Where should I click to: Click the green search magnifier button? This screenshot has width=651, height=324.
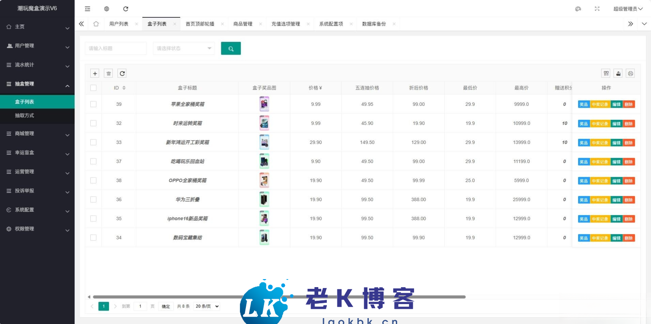[231, 48]
